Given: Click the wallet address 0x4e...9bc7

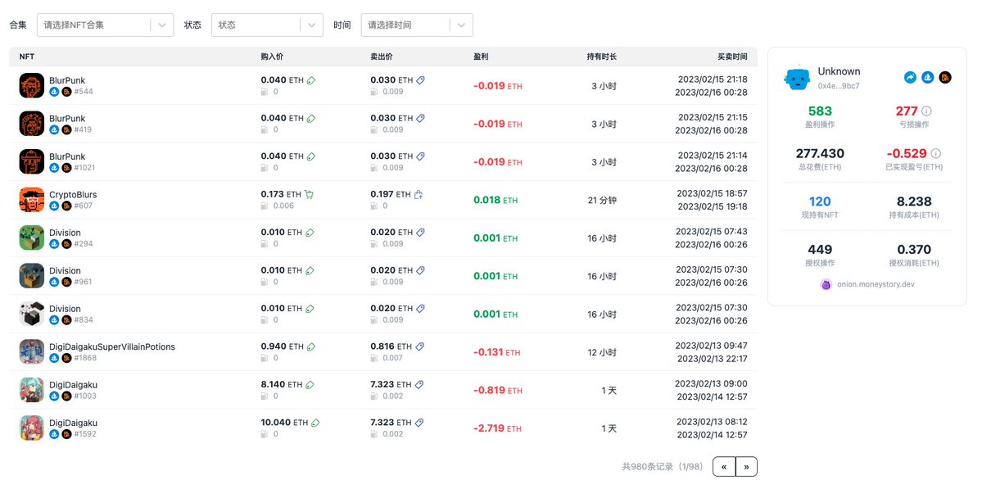Looking at the screenshot, I should (x=839, y=85).
